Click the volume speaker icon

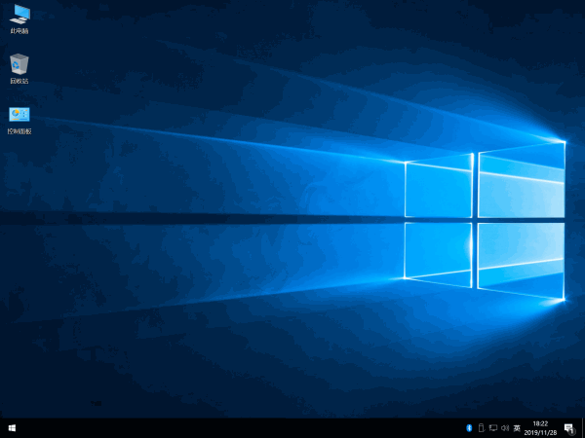pyautogui.click(x=504, y=427)
